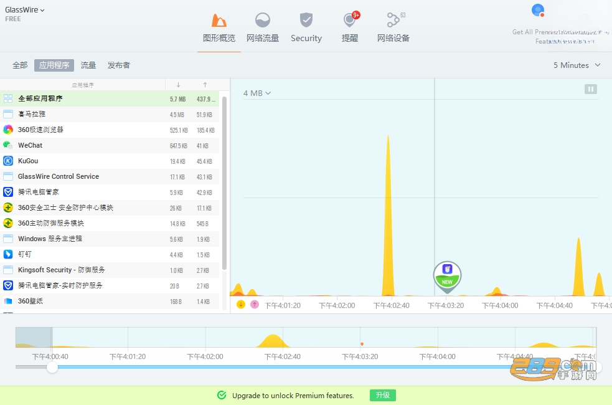Click the 腾讯电脑管家-实时防护服务 icon
This screenshot has height=405, width=612.
coord(8,285)
